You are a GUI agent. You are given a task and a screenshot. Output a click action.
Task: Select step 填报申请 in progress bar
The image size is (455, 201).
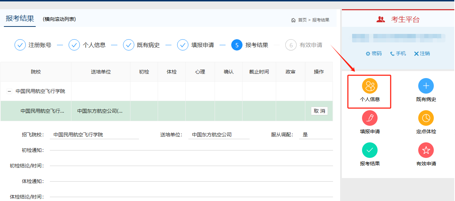(183, 45)
